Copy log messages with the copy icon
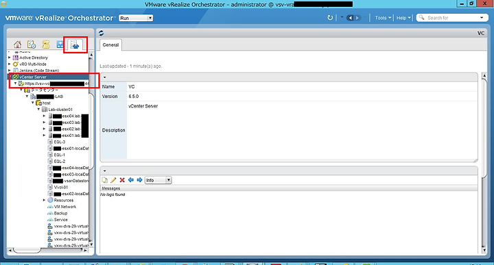This screenshot has width=494, height=265. (104, 180)
